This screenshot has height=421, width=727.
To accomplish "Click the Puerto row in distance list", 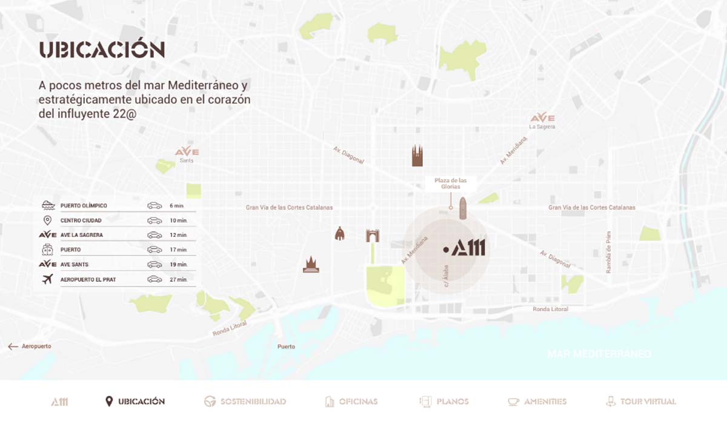I will click(x=115, y=250).
